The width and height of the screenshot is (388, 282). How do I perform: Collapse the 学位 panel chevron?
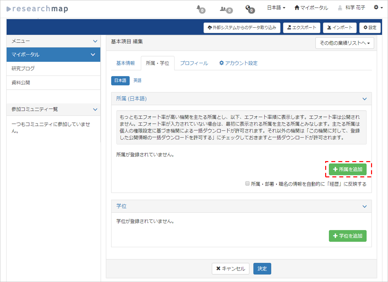(x=364, y=206)
